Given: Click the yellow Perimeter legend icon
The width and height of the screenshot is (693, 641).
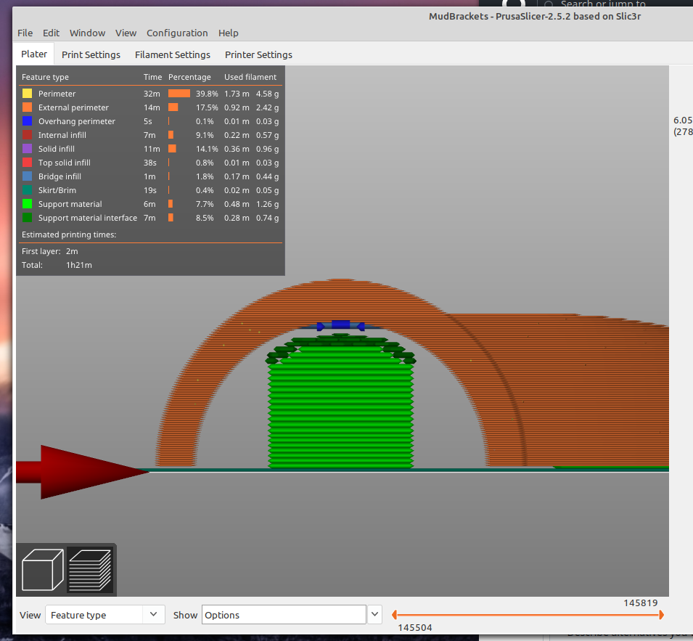Looking at the screenshot, I should coord(26,93).
